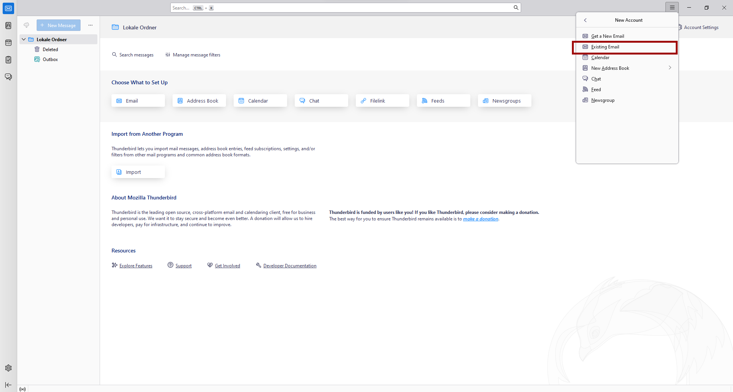Click the New Address Book submenu chevron
Screen dimensions: 733x392
pyautogui.click(x=670, y=68)
